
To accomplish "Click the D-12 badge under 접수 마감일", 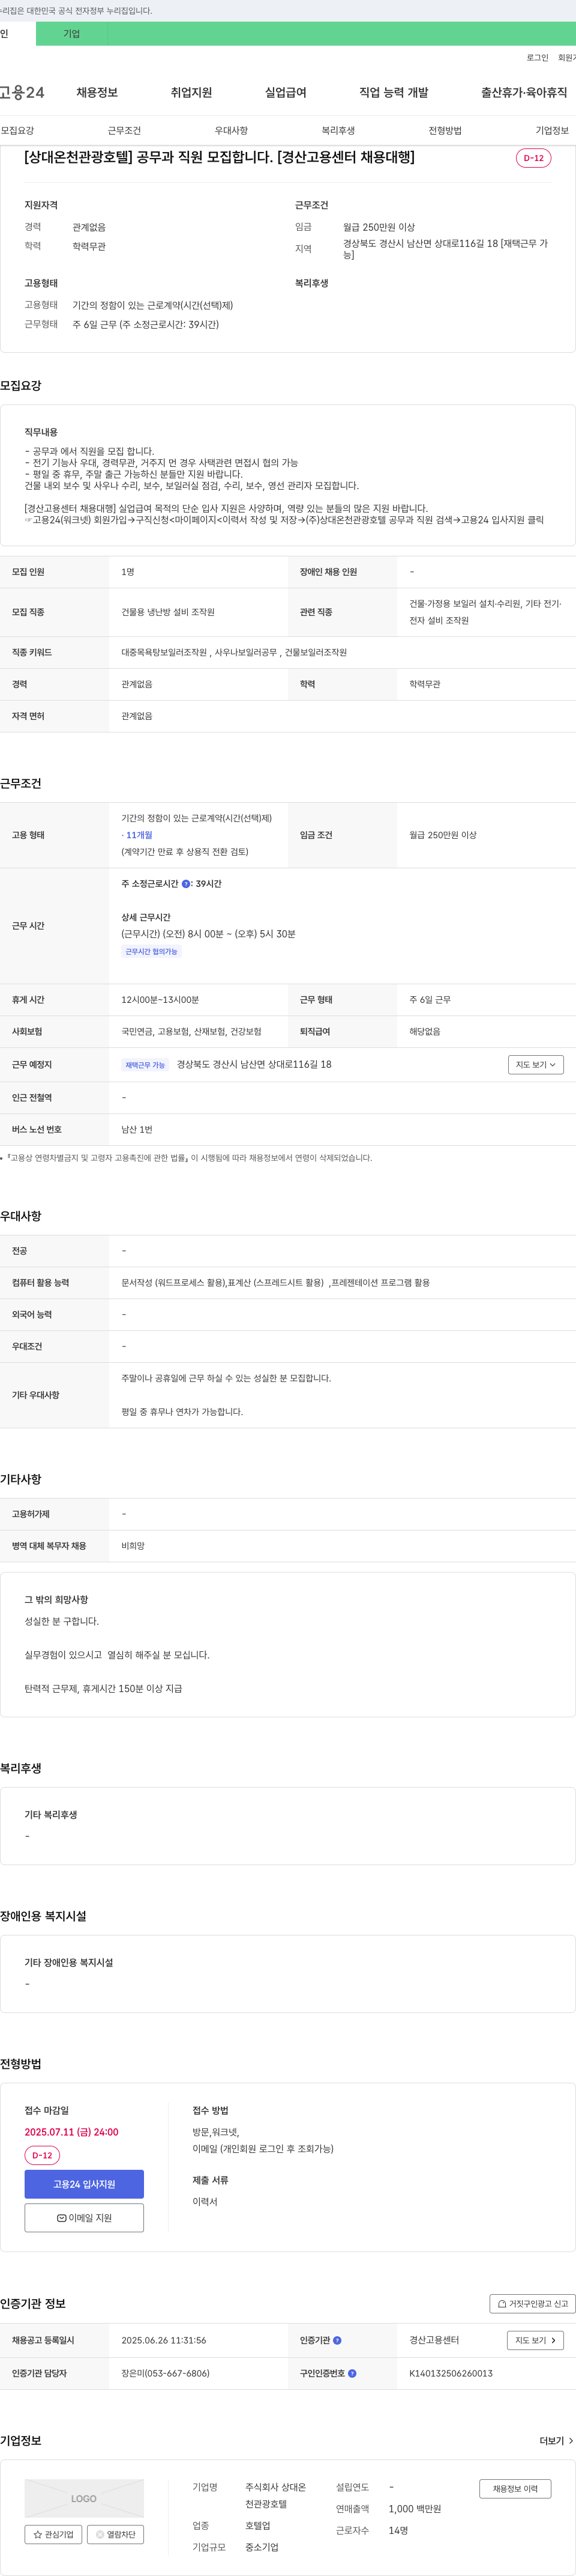I will (42, 2155).
